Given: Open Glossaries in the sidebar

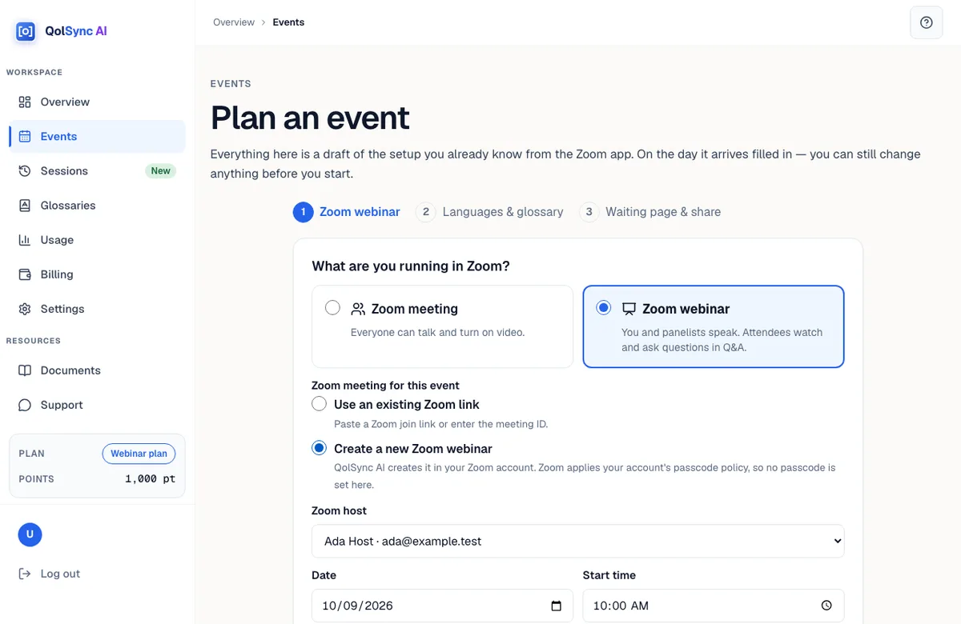Looking at the screenshot, I should (97, 205).
